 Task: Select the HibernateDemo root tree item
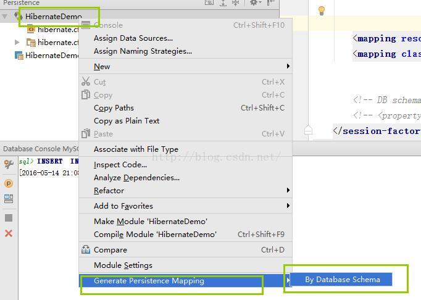54,17
